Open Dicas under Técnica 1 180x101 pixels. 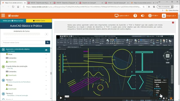(10, 85)
